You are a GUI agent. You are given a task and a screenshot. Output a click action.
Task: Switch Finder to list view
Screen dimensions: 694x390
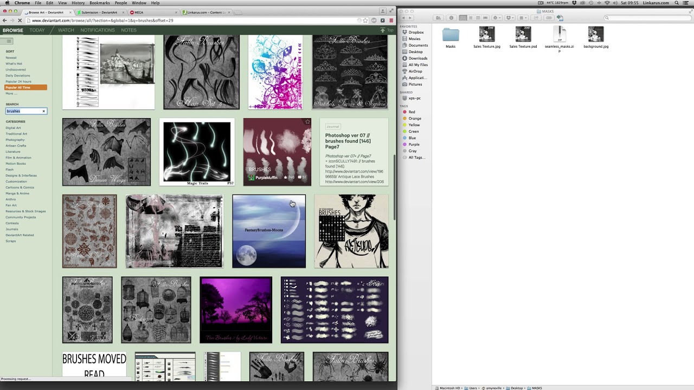click(470, 18)
